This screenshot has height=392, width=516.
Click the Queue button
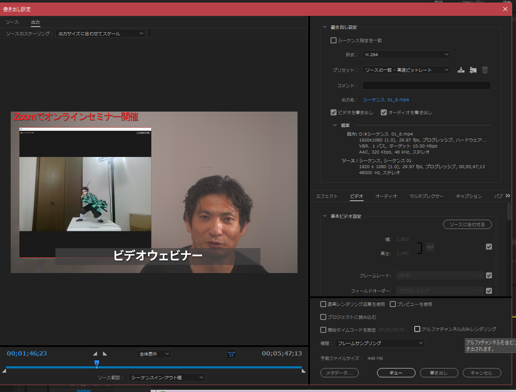(x=396, y=373)
